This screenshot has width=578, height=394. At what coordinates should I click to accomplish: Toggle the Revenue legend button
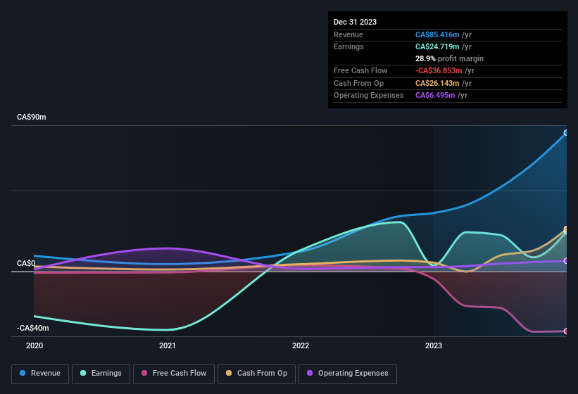[40, 374]
